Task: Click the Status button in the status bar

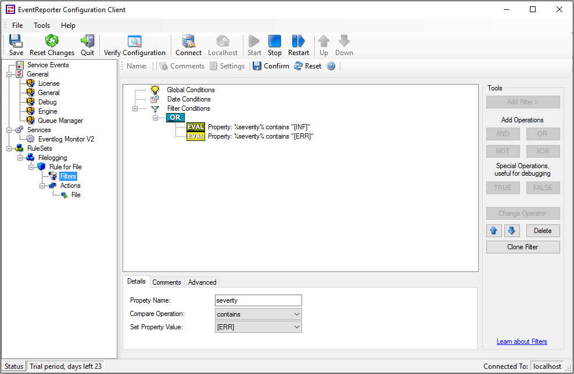Action: 14,366
